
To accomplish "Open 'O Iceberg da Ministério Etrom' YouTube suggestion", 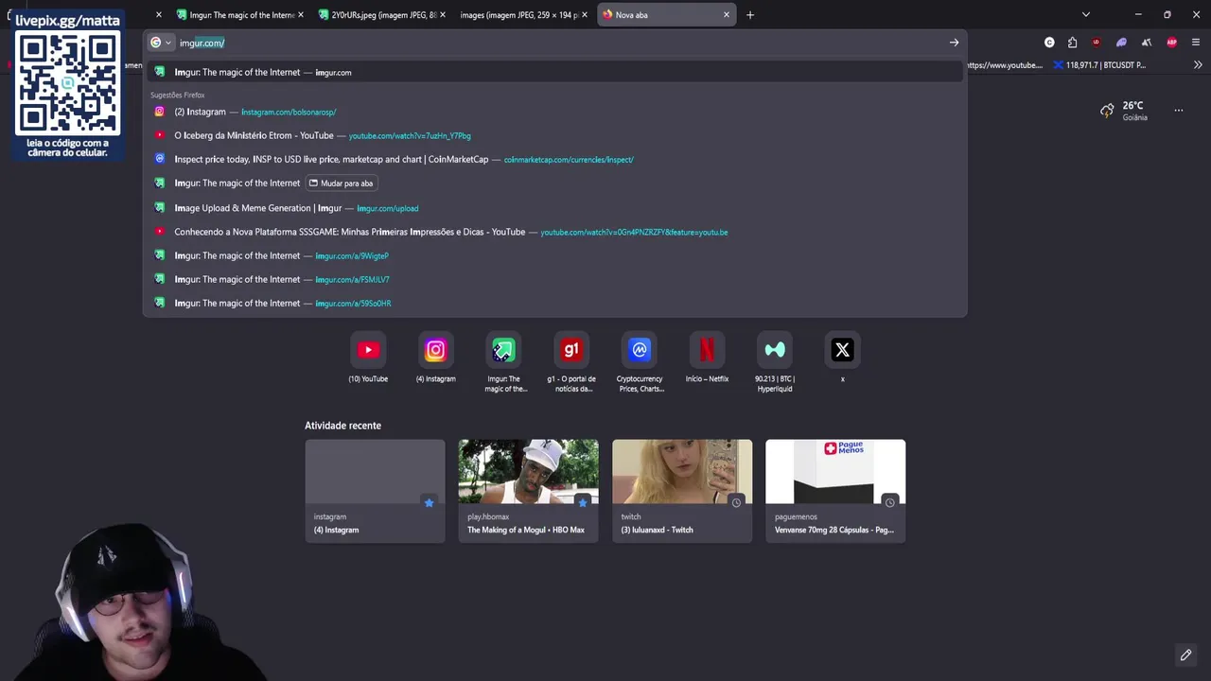I will pos(554,135).
